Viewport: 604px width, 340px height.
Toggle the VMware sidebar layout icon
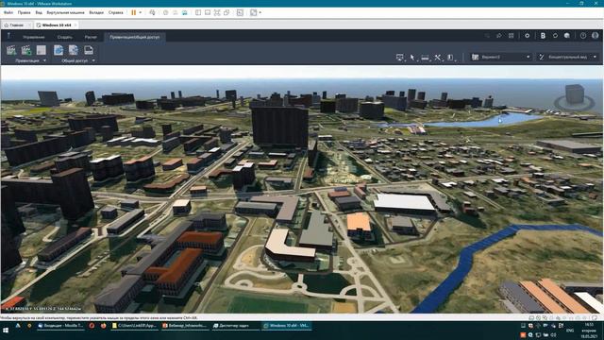click(198, 12)
